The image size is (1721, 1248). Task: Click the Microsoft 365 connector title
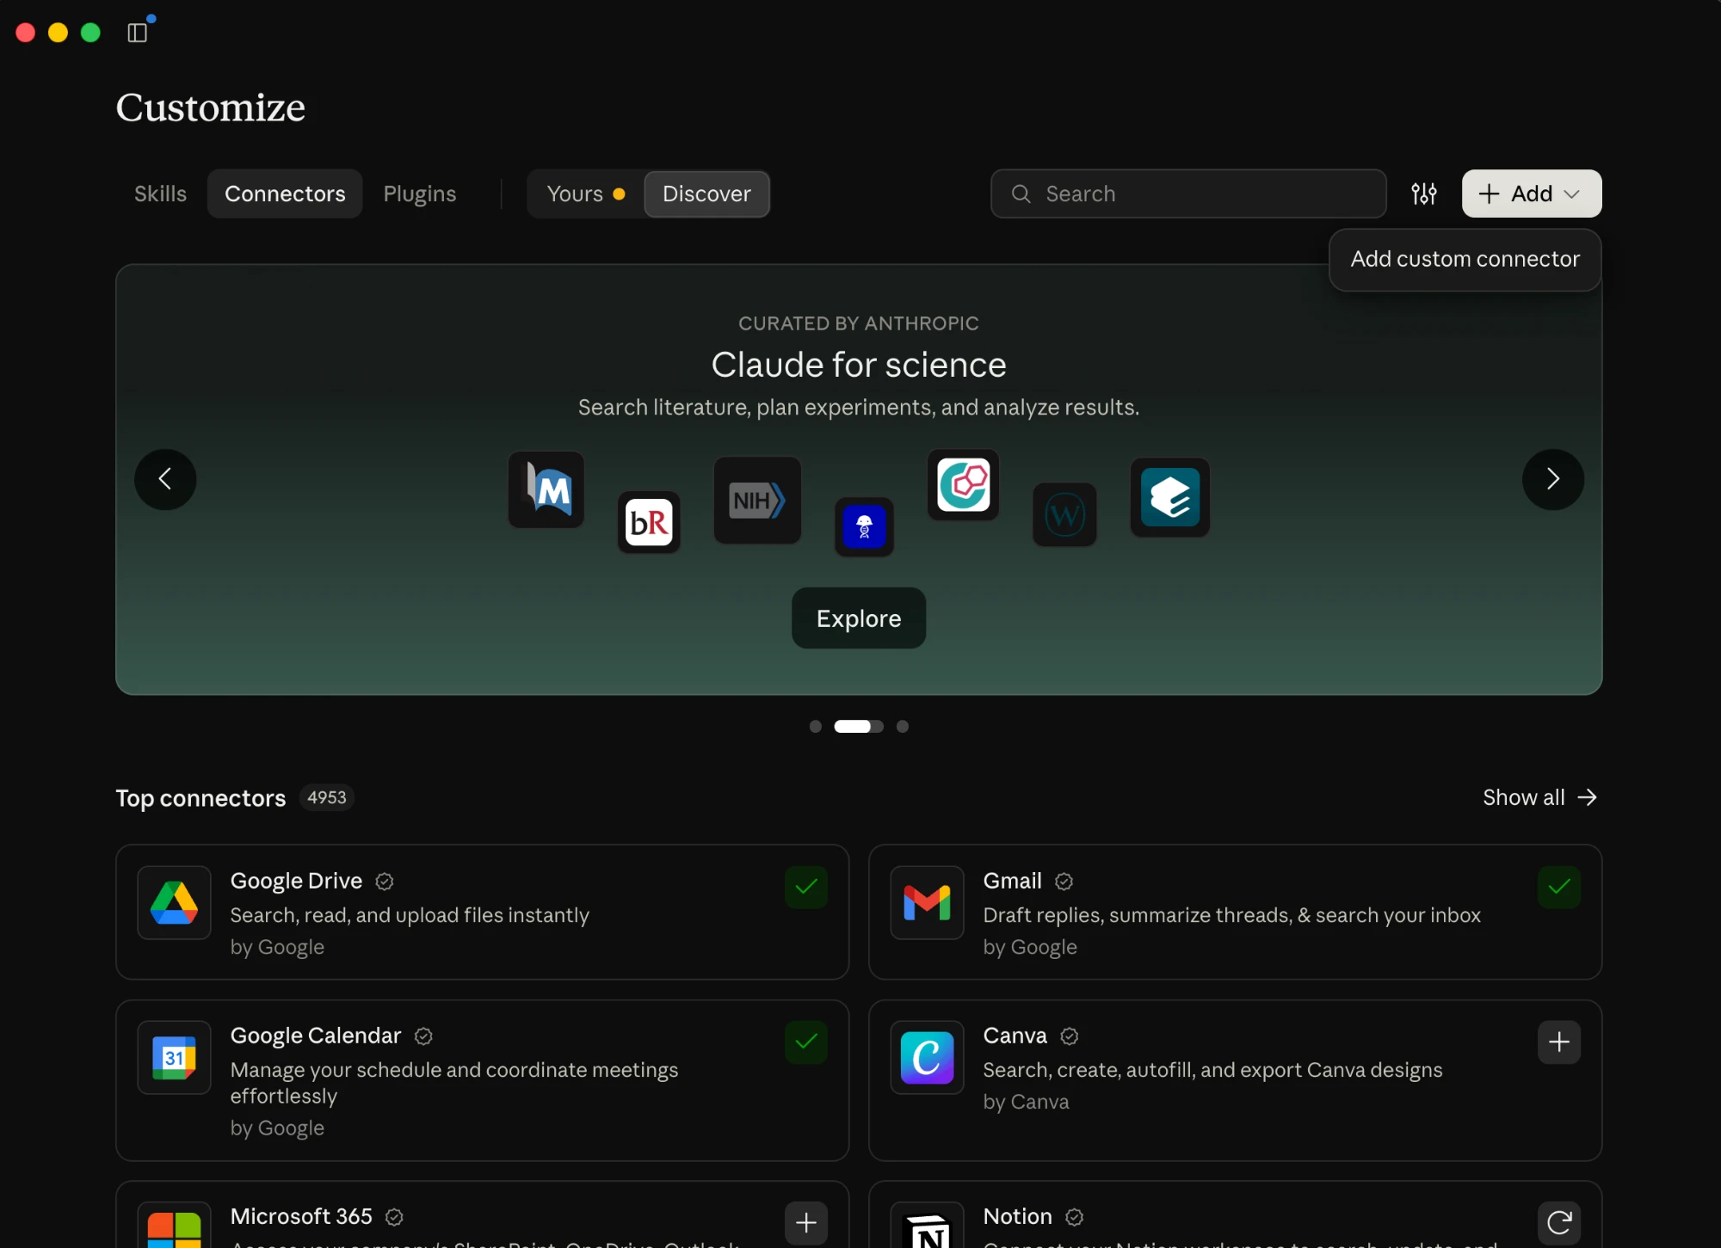[x=301, y=1216]
